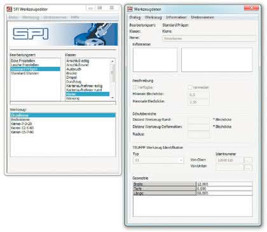This screenshot has height=232, width=267.
Task: Click Länge value 60,000 in Geometrie table
Action: [x=224, y=193]
